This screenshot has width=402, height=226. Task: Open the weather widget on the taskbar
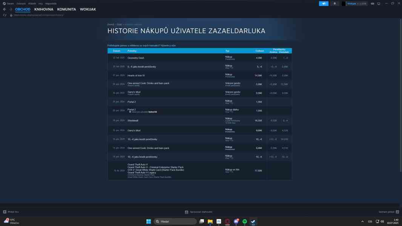pos(12,221)
